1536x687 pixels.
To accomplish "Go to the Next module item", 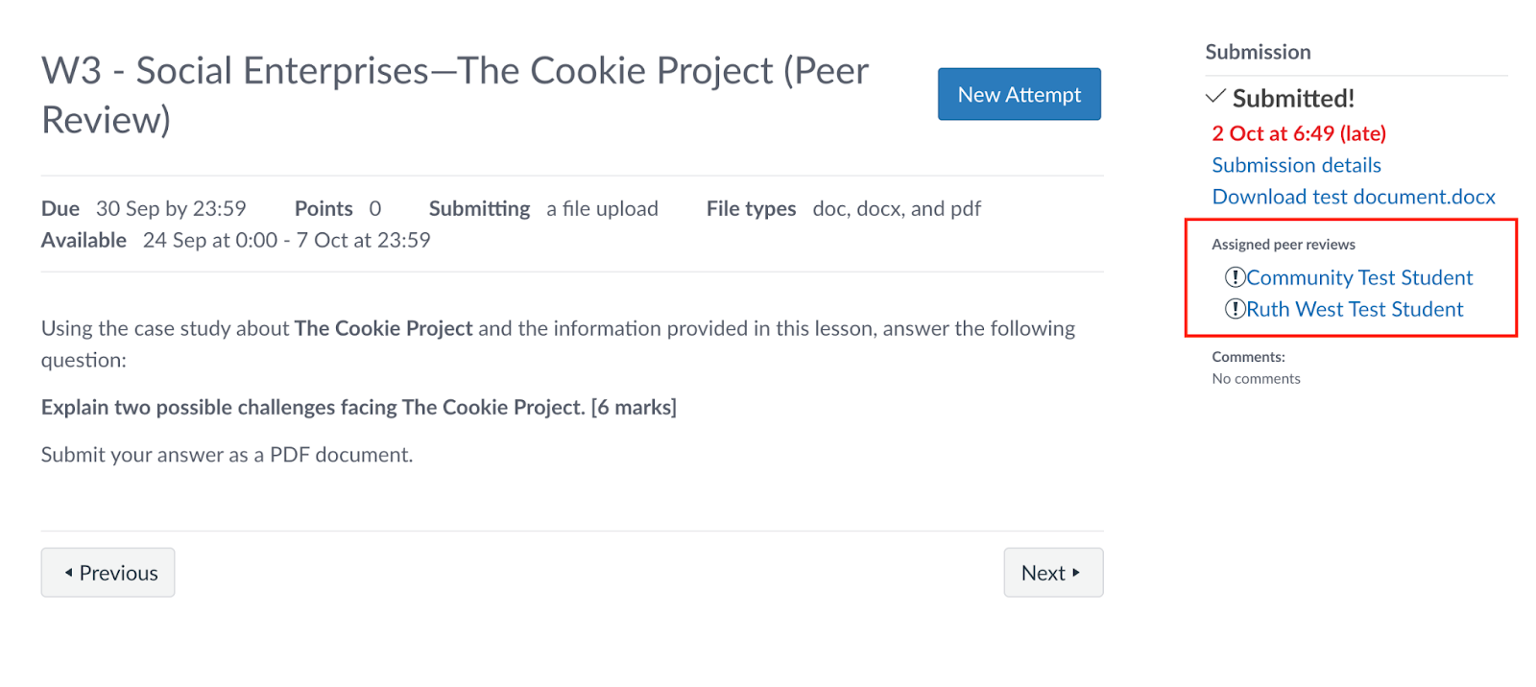I will pos(1052,573).
